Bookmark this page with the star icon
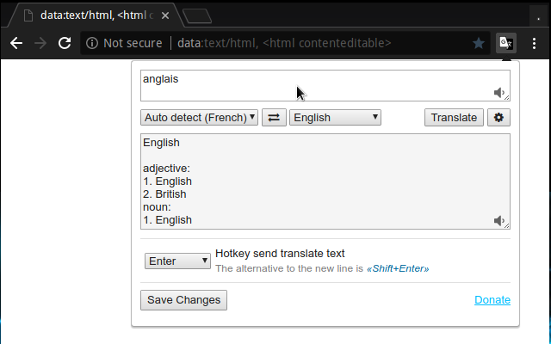The height and width of the screenshot is (344, 551). point(479,43)
